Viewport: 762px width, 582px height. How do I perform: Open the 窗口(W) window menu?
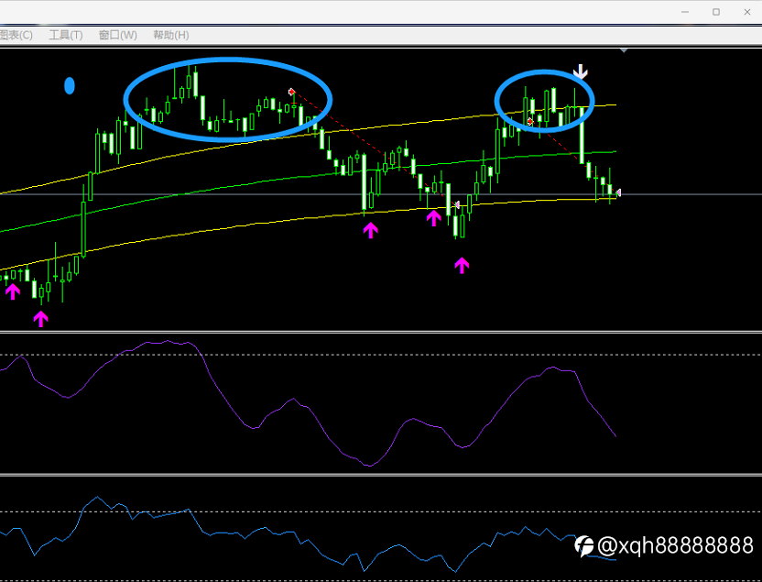coord(117,35)
